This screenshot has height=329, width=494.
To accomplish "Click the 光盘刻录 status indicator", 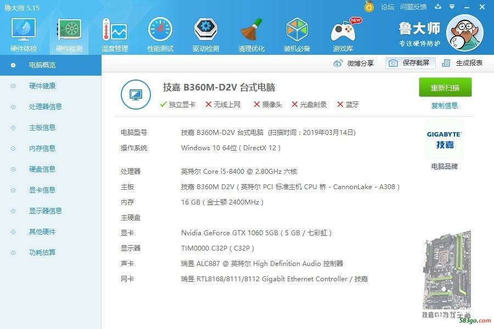I will pyautogui.click(x=309, y=104).
